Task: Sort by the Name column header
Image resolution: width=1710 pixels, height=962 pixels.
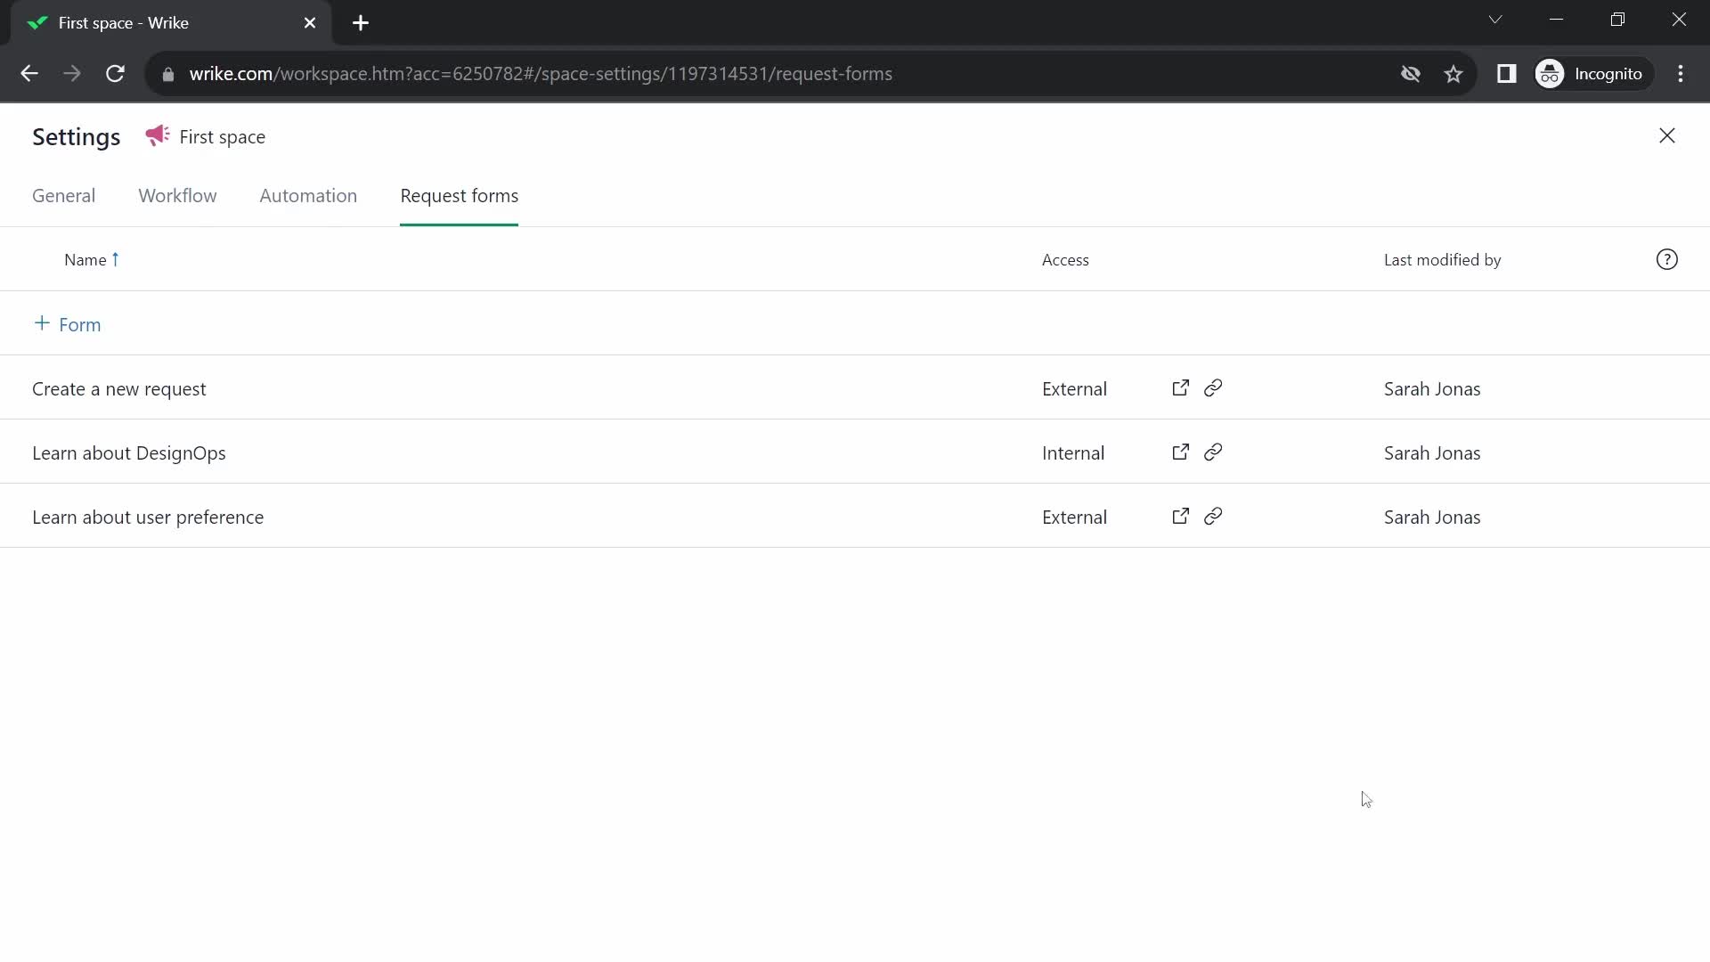Action: [x=85, y=260]
